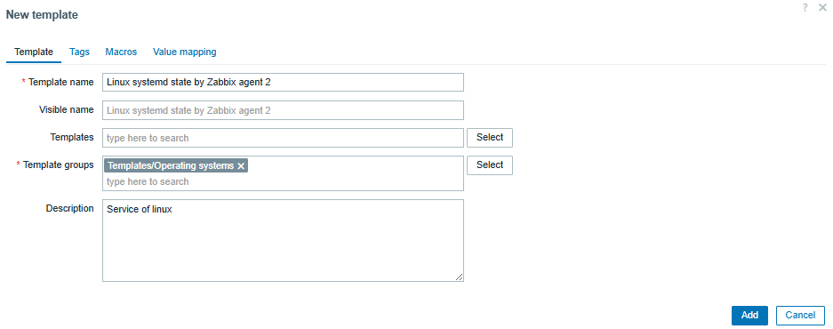Cancel template creation
This screenshot has width=833, height=329.
(801, 315)
